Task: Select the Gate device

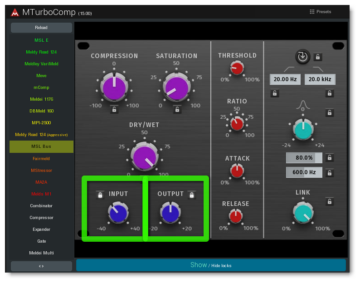Action: click(x=41, y=241)
